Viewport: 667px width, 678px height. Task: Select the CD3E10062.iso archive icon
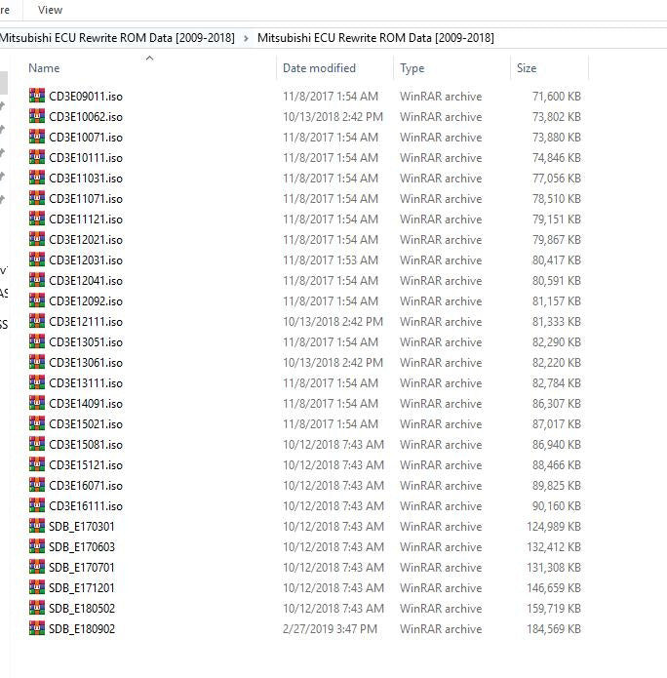tap(37, 117)
